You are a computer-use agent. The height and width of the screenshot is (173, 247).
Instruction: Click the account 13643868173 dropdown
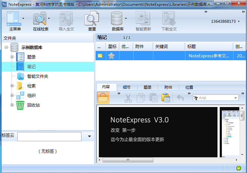(225, 21)
